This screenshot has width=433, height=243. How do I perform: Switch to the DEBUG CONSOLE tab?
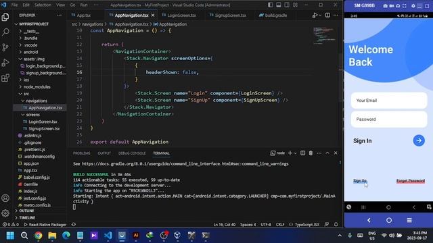click(132, 153)
